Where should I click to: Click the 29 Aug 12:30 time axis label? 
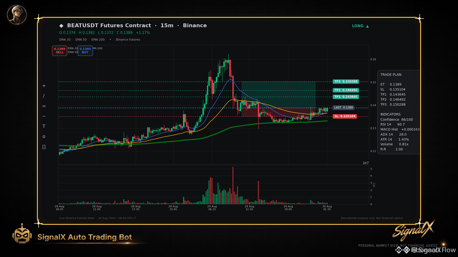[249, 208]
